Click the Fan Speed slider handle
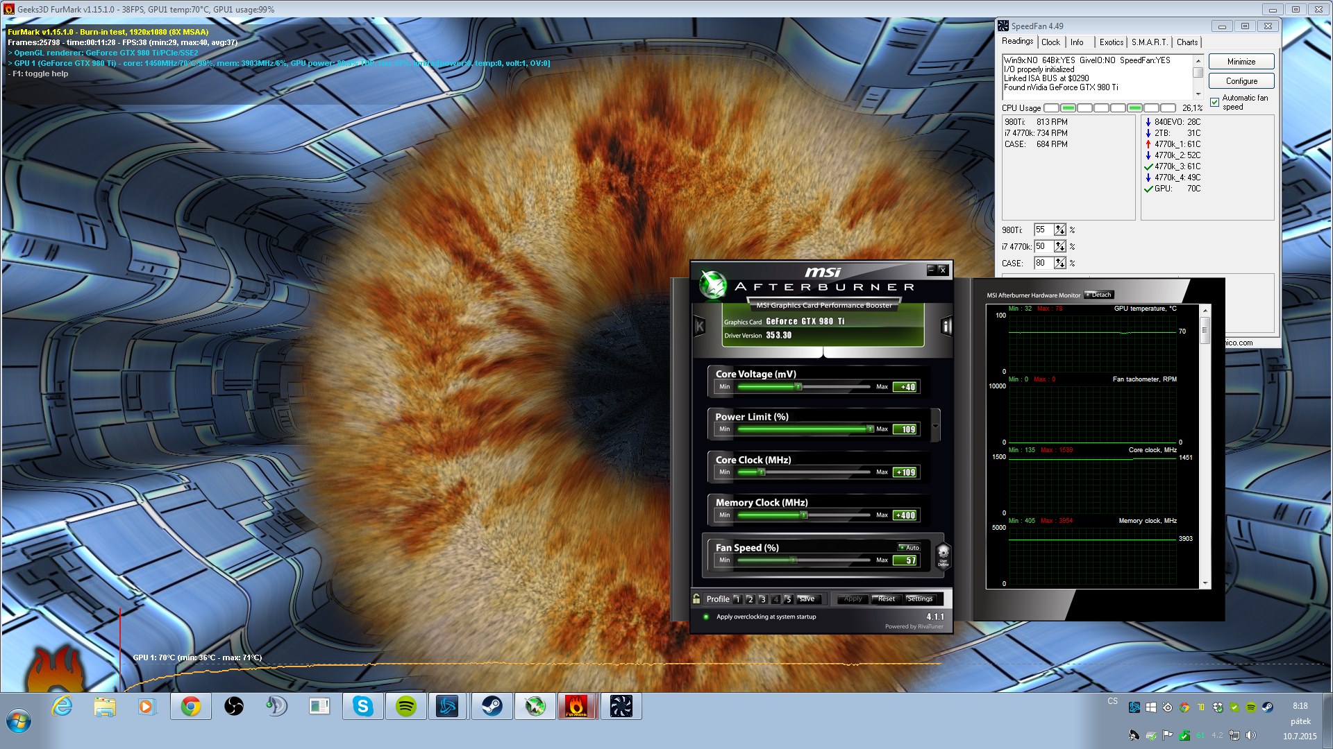 pos(793,560)
